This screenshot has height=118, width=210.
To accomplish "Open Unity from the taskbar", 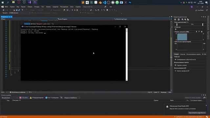I will 87,2.
